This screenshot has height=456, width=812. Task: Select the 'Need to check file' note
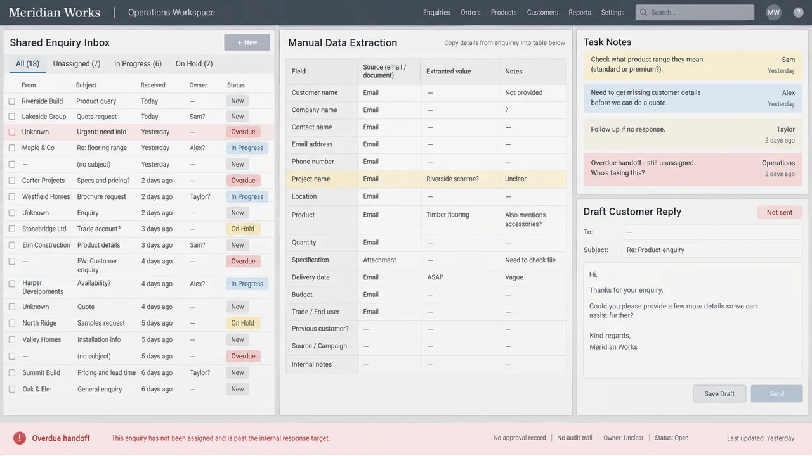pos(530,260)
